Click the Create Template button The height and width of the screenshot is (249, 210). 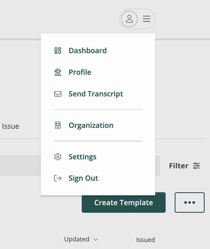coord(124,202)
